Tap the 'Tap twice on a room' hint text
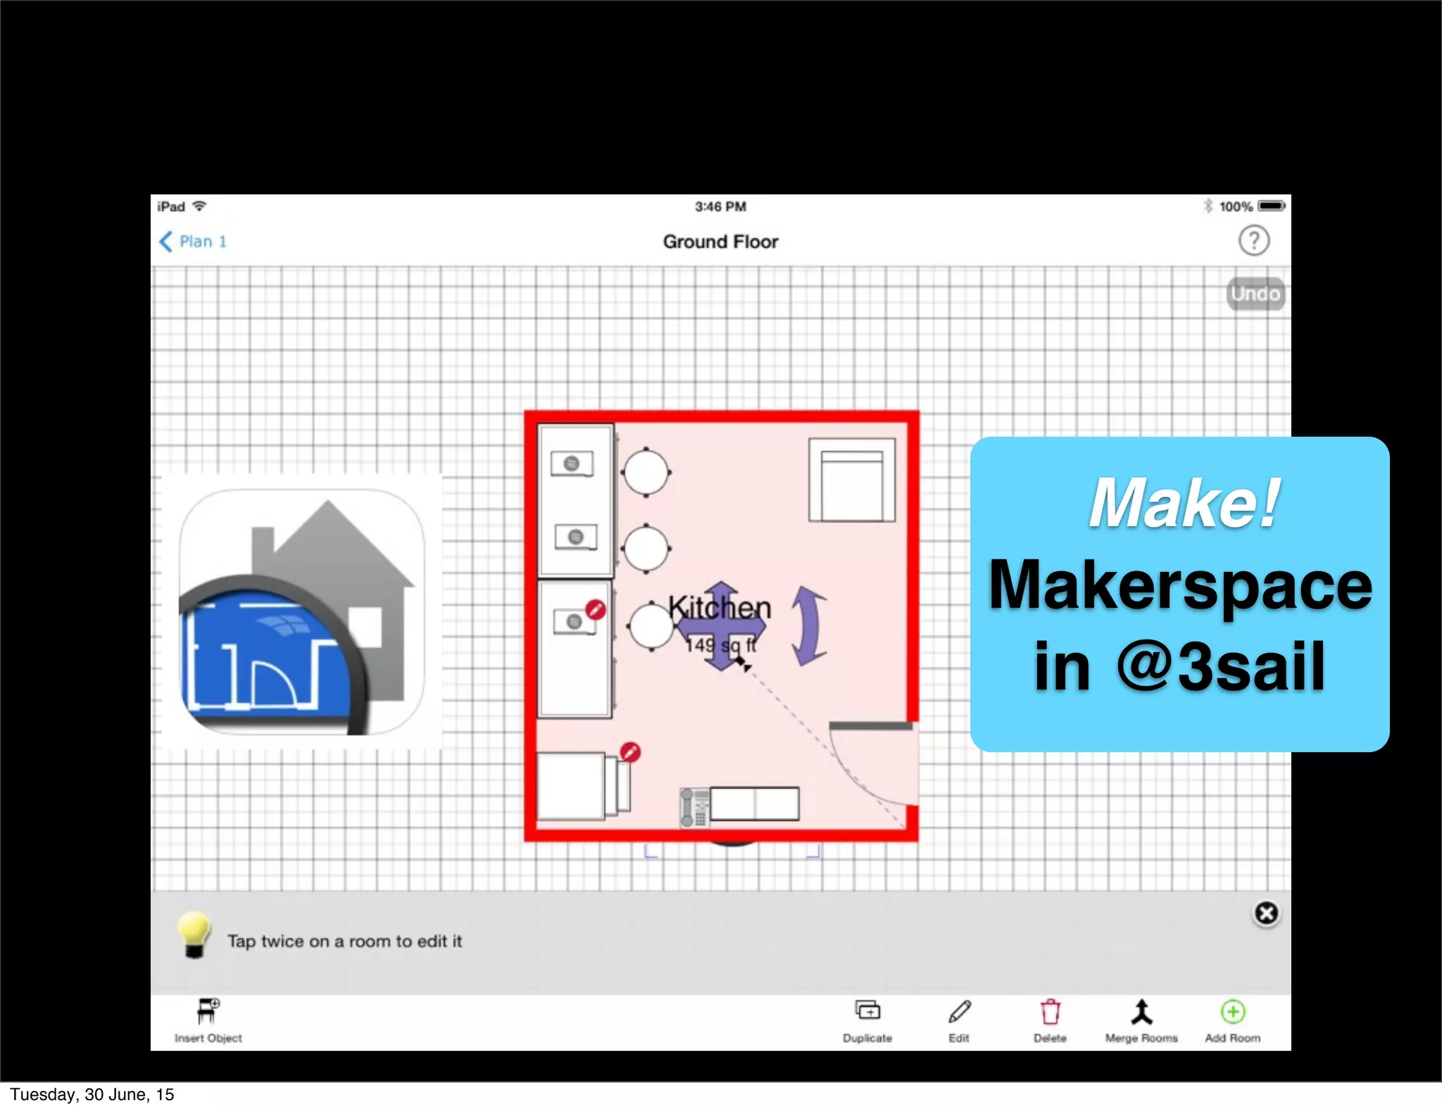The width and height of the screenshot is (1442, 1110). pos(344,941)
